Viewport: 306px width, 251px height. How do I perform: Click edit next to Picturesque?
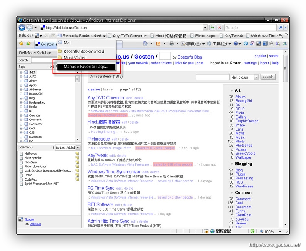click(115, 139)
